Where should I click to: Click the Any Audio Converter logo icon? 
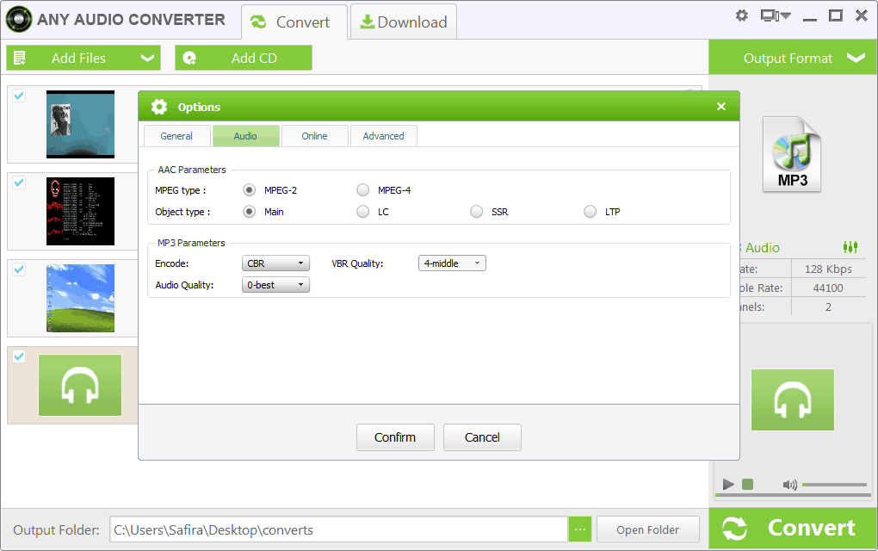[18, 20]
